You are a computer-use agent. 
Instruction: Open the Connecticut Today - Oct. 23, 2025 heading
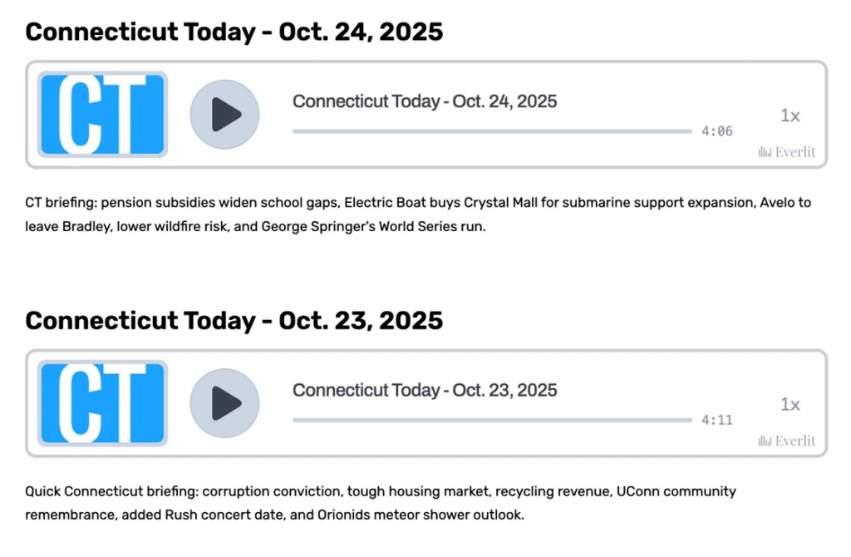tap(234, 321)
